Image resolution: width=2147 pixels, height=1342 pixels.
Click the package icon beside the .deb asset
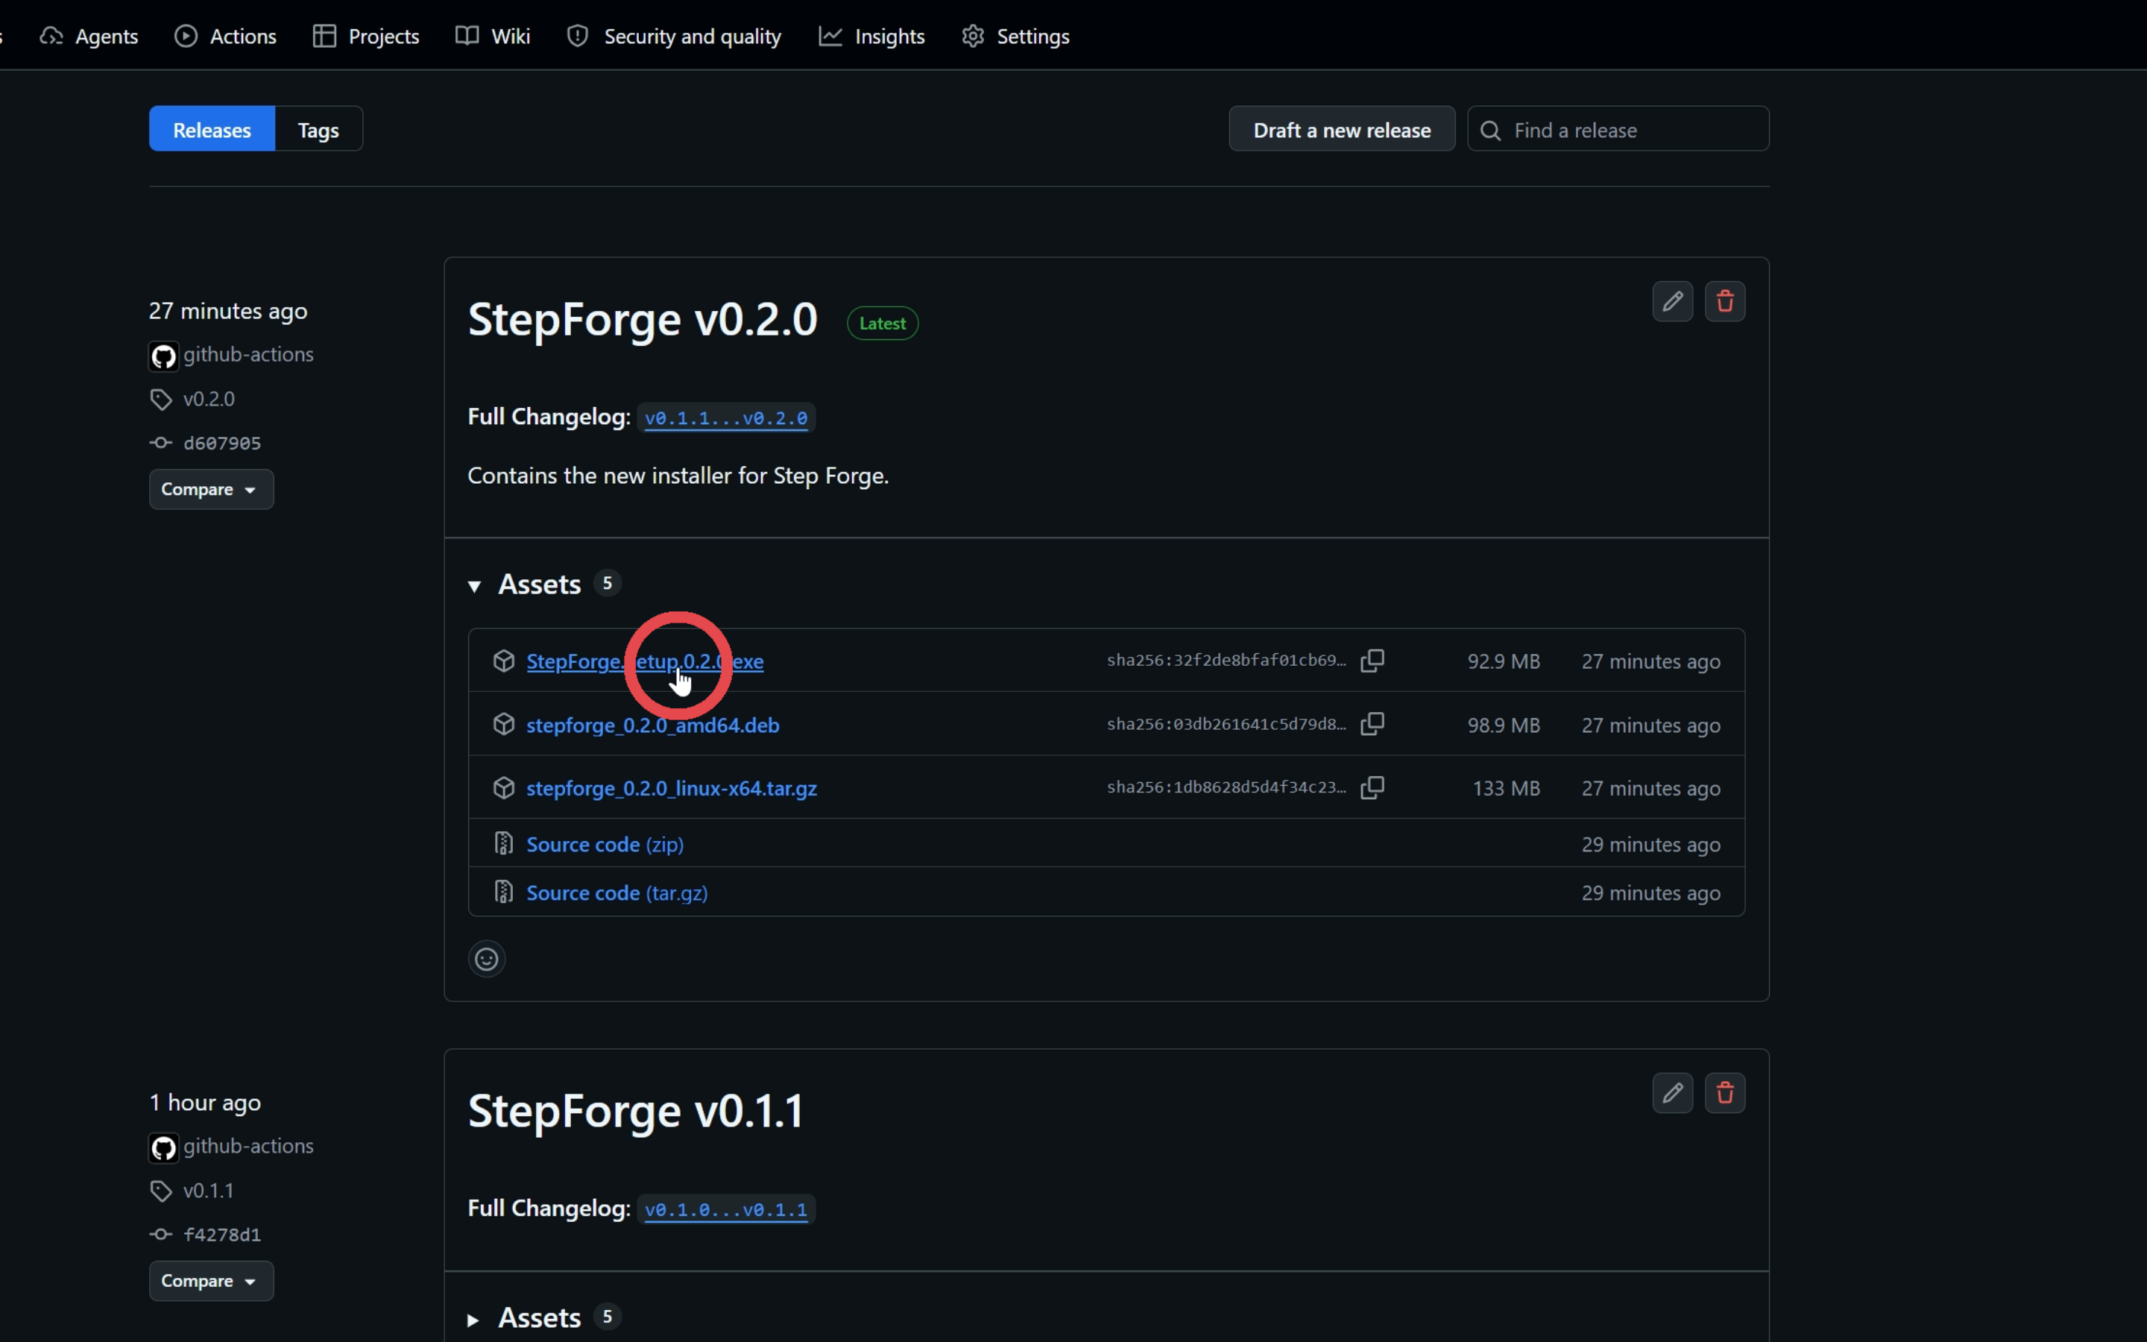504,724
